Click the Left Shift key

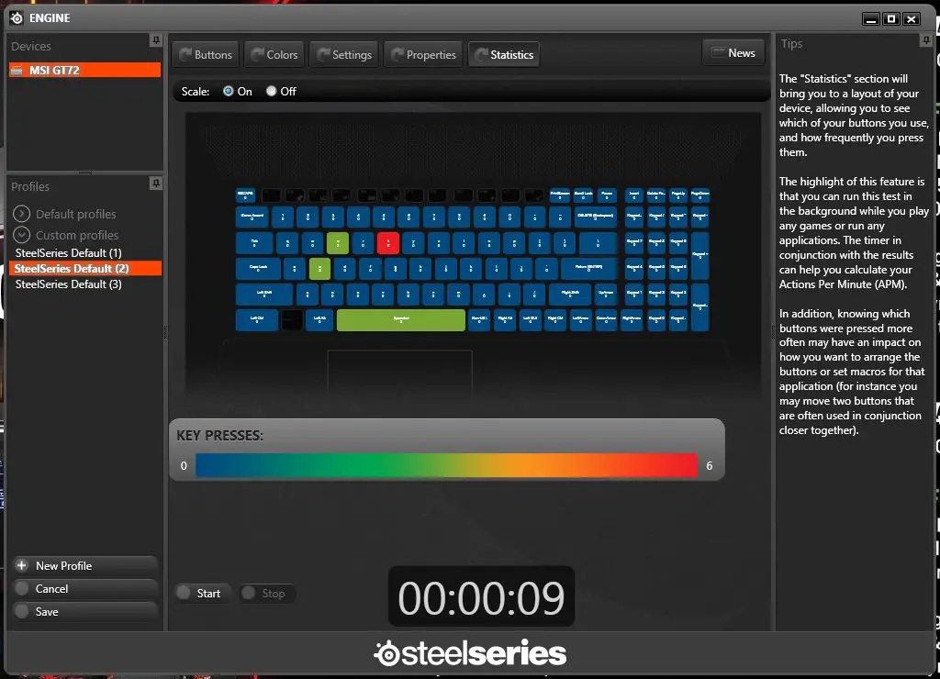coord(264,295)
